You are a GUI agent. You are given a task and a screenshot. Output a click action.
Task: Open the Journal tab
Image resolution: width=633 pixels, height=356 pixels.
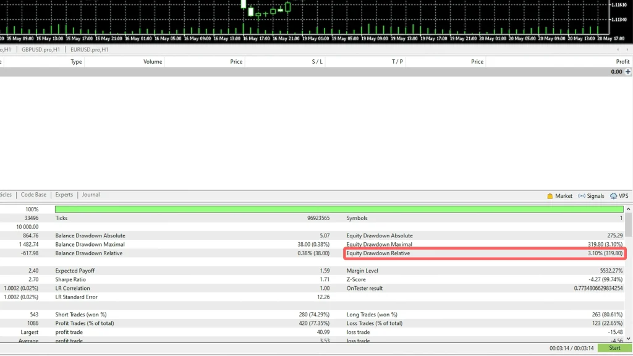(x=91, y=195)
